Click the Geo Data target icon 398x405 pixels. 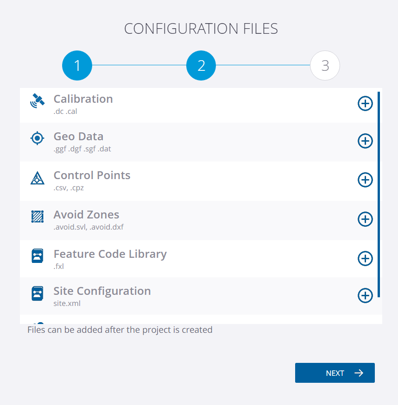pos(37,138)
